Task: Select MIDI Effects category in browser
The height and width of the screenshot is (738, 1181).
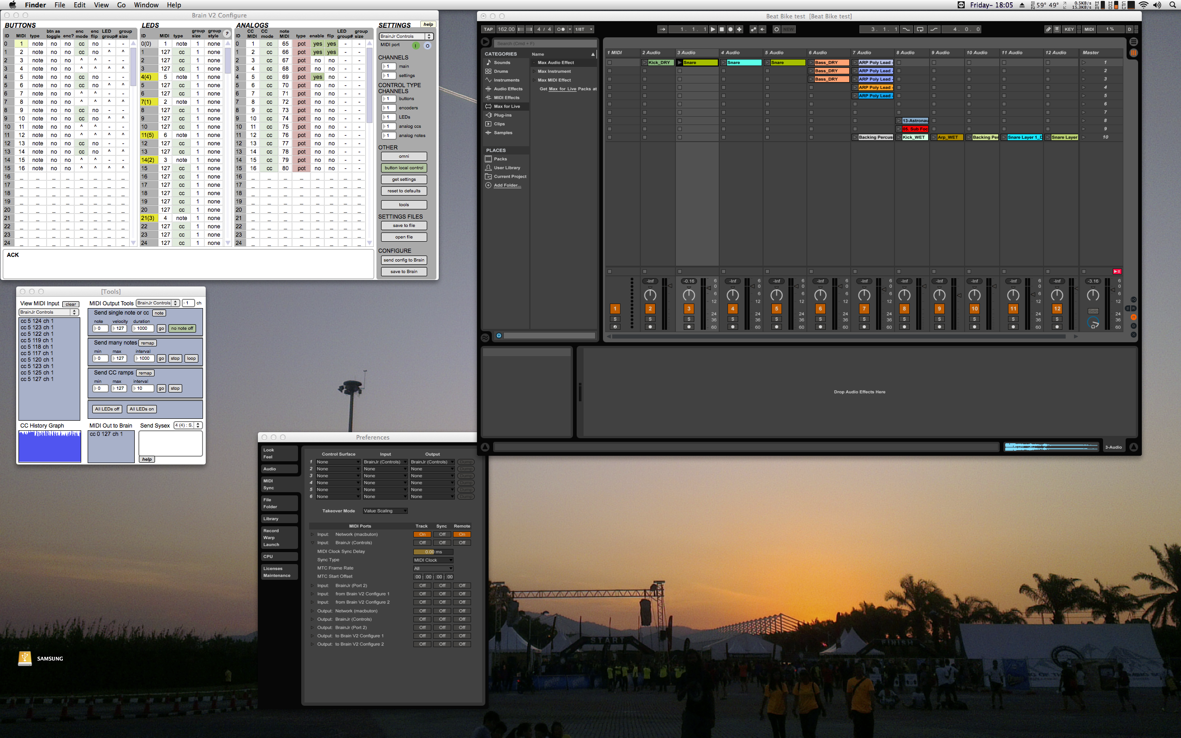Action: 507,98
